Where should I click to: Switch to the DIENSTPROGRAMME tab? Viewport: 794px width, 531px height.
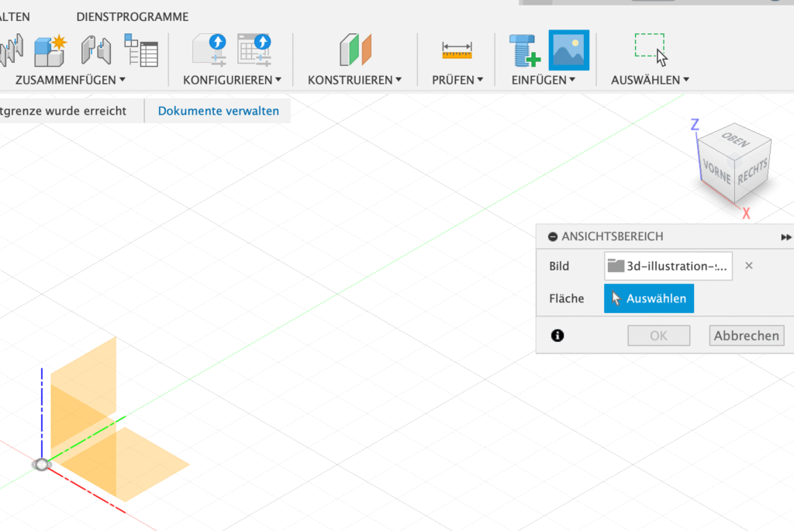(x=132, y=16)
